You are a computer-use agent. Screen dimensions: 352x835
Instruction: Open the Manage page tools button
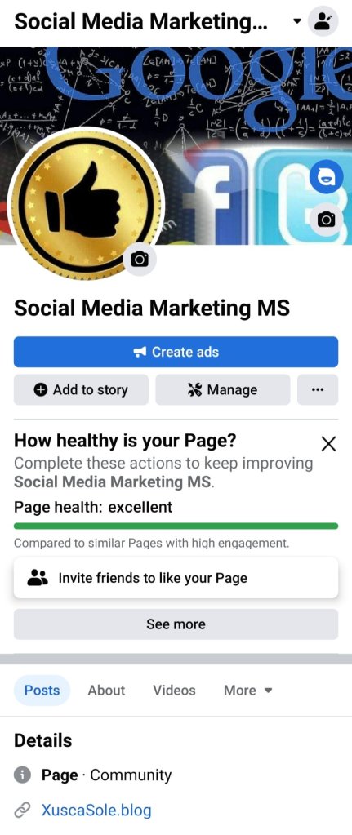click(223, 390)
